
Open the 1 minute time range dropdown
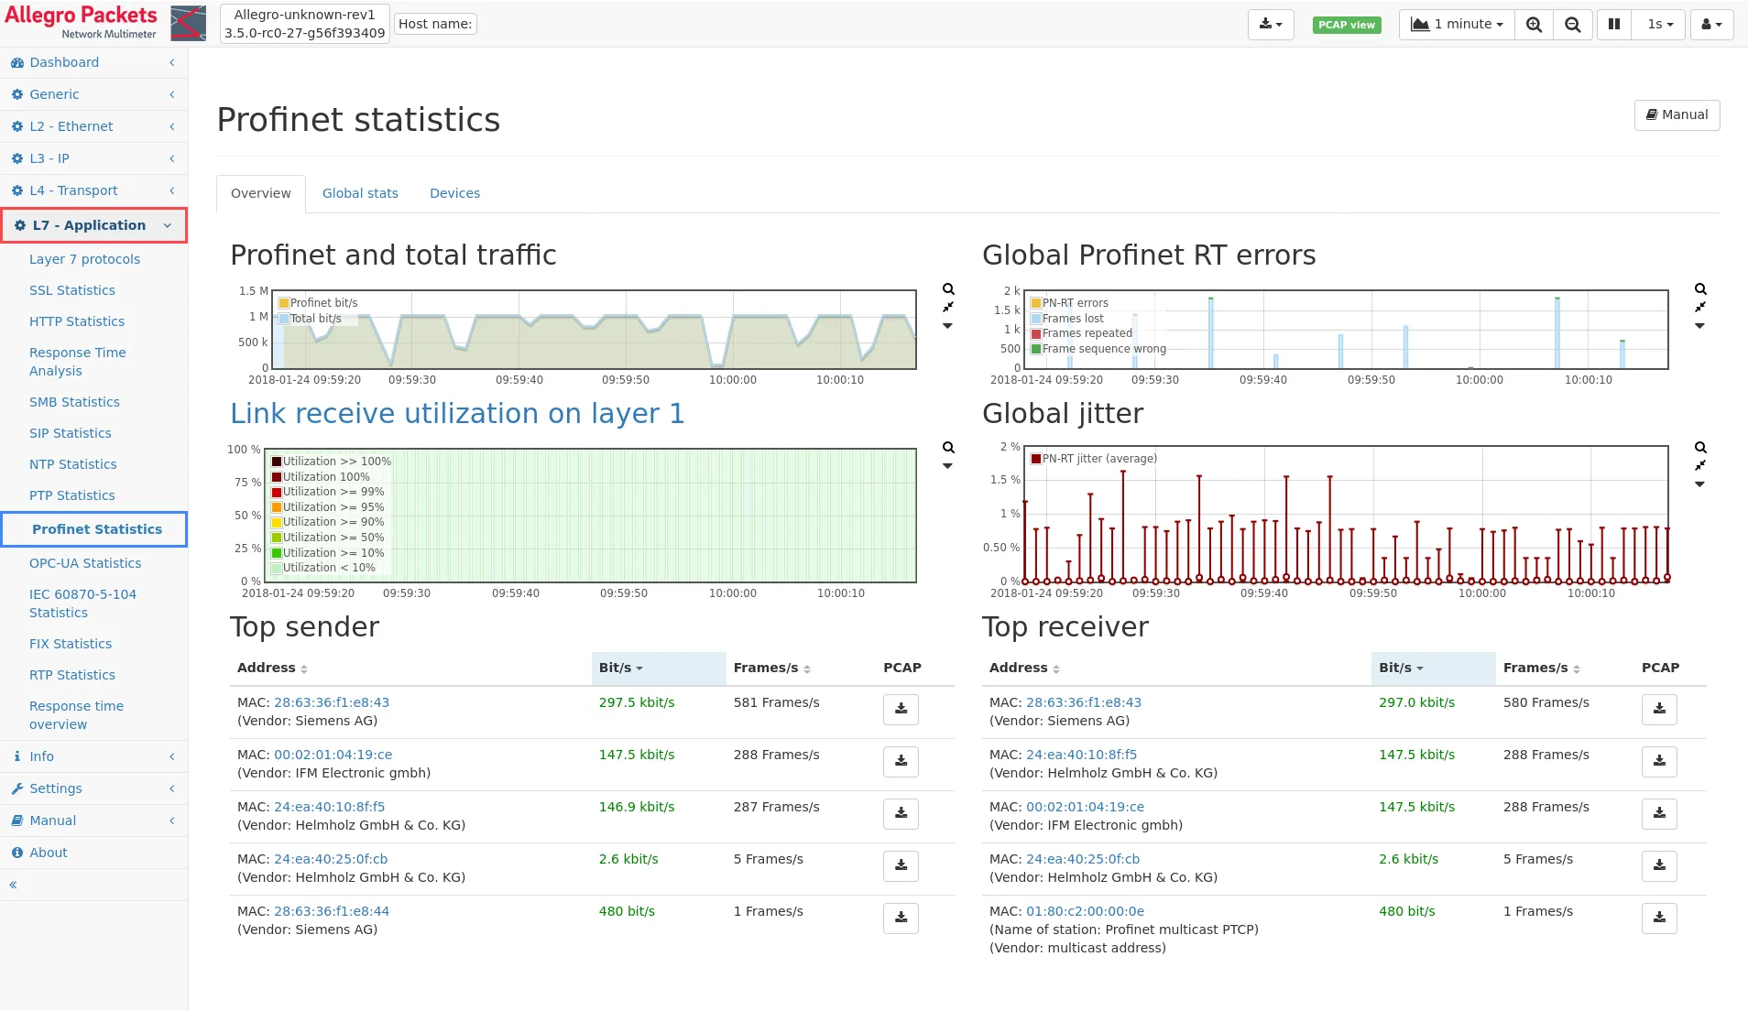coord(1457,25)
